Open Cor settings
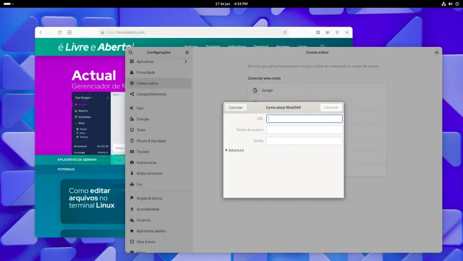 point(159,184)
